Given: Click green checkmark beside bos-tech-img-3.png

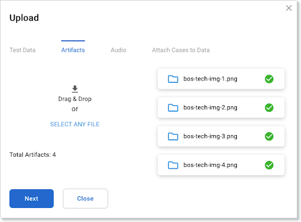Looking at the screenshot, I should [x=269, y=136].
